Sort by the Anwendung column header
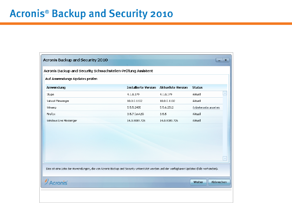The height and width of the screenshot is (203, 292). coord(56,87)
